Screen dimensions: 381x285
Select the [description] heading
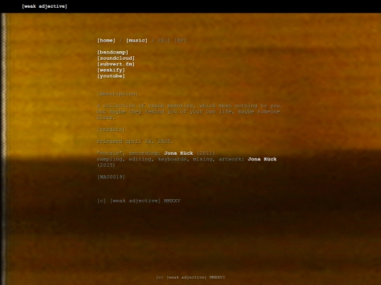[x=117, y=94]
